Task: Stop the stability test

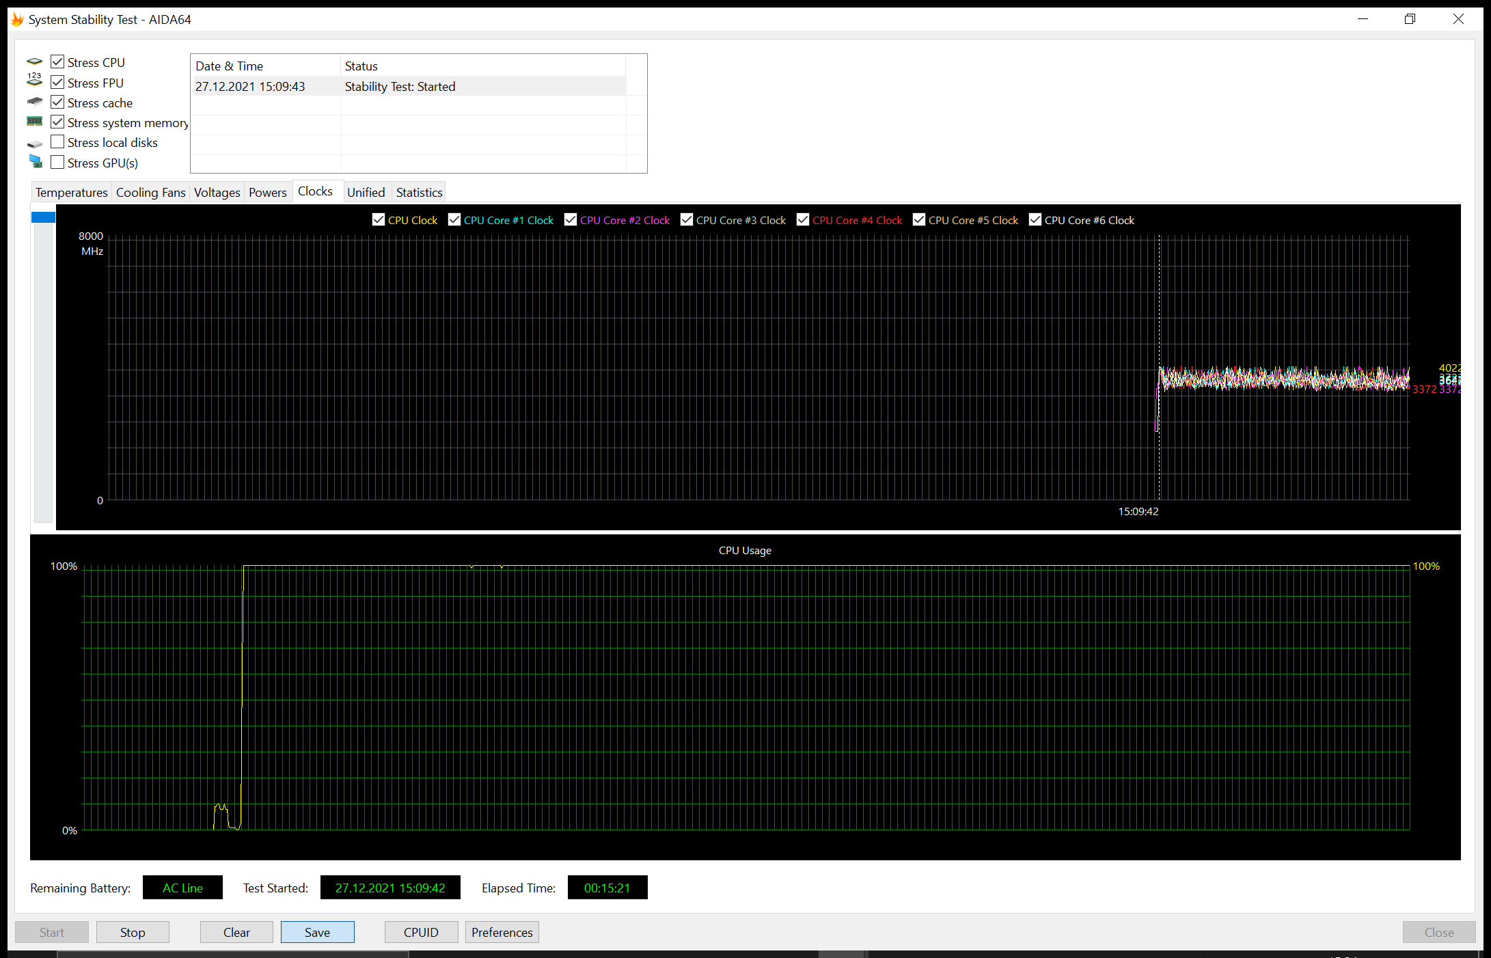Action: pyautogui.click(x=133, y=932)
